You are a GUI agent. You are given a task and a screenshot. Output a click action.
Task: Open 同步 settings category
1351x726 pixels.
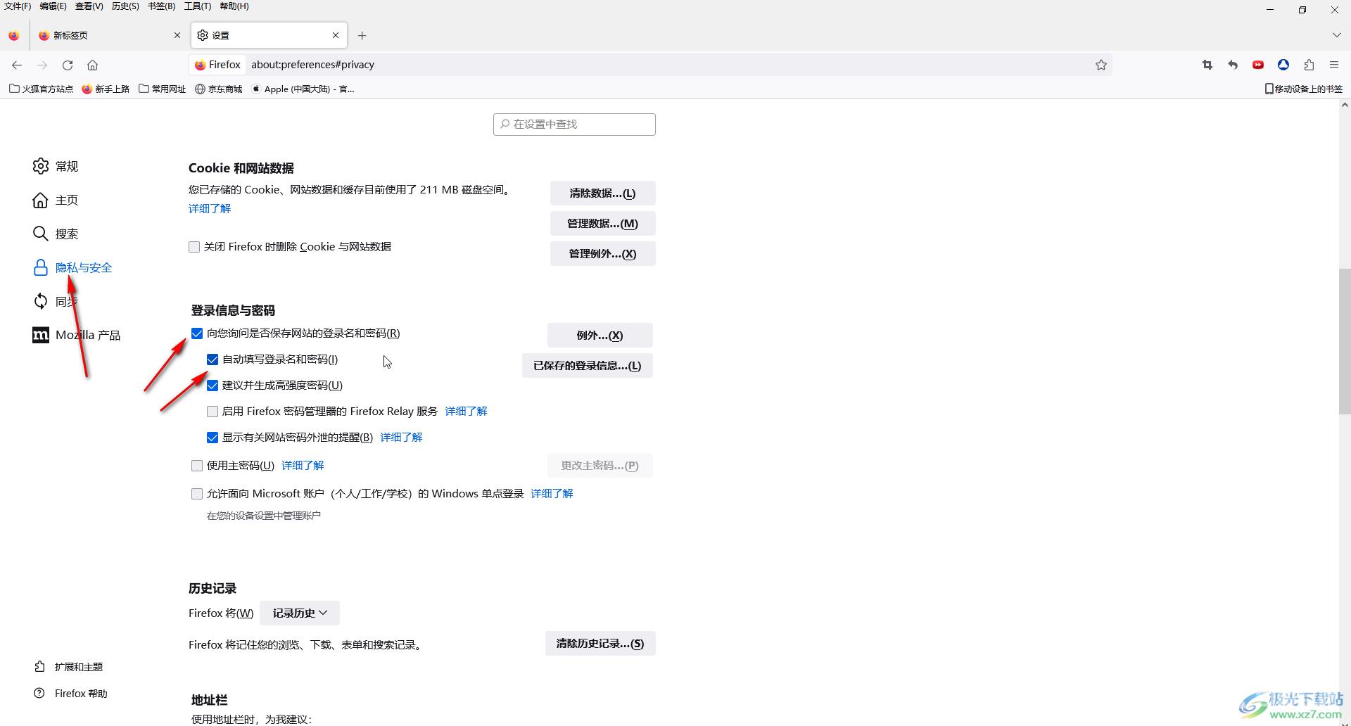tap(56, 301)
